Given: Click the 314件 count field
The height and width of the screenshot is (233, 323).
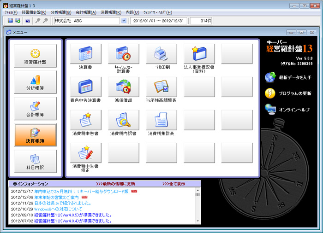Looking at the screenshot, I should [201, 21].
